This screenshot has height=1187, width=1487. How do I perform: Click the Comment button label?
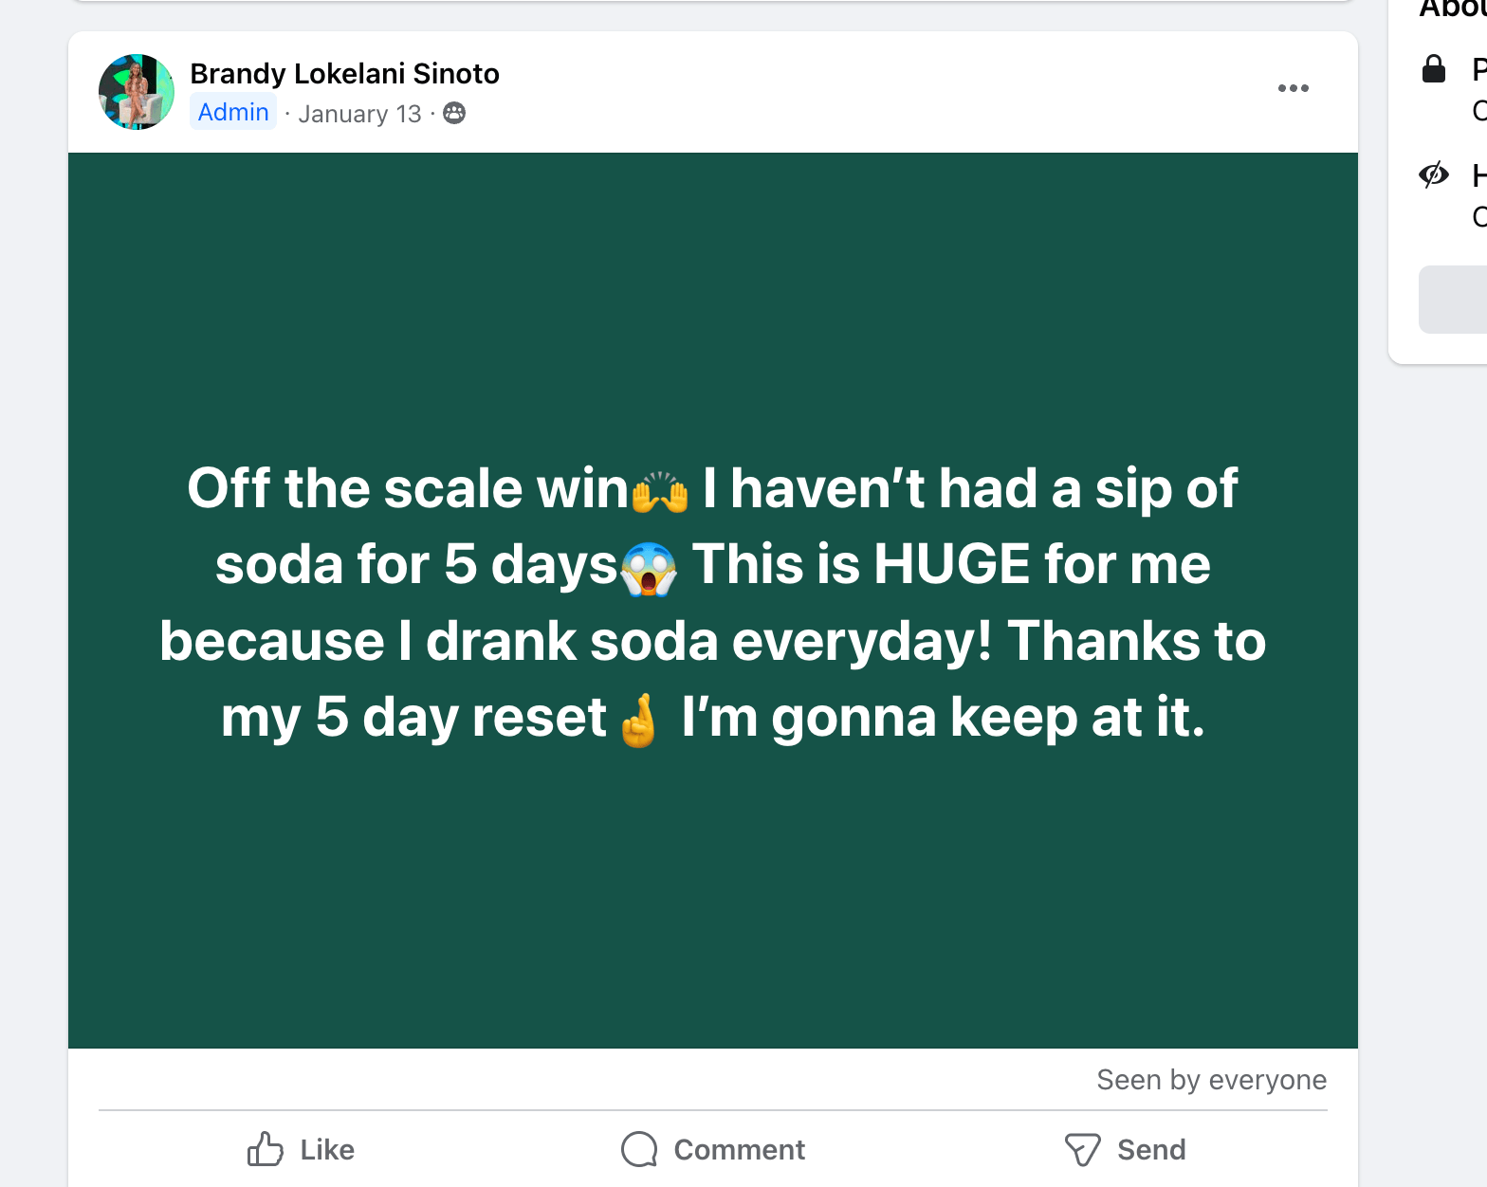(x=739, y=1150)
